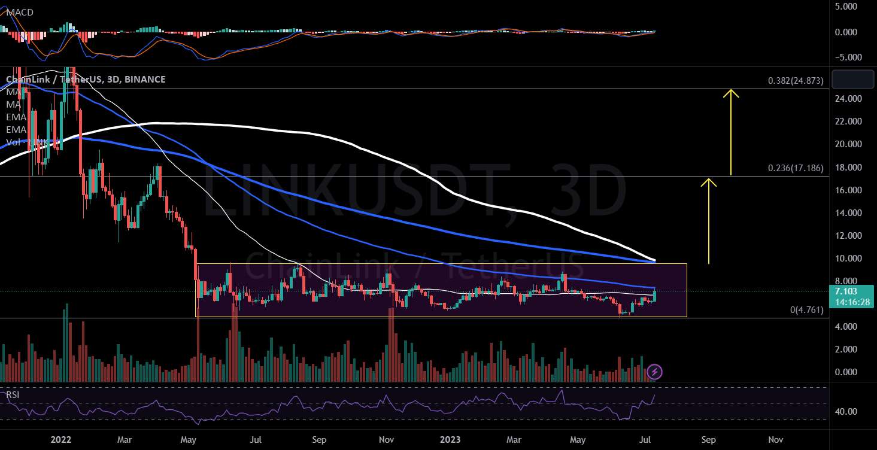Click the 2022 label on the time axis
This screenshot has height=450, width=877.
click(x=61, y=440)
